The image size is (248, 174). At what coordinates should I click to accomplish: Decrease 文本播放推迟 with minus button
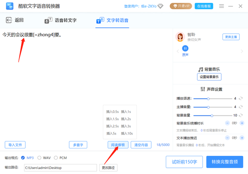[x=227, y=138]
